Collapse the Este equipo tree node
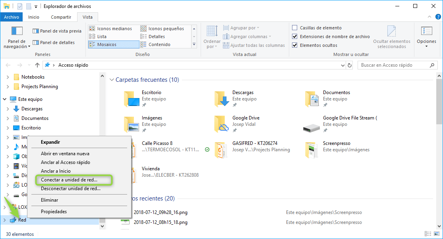The height and width of the screenshot is (239, 443). (x=4, y=99)
